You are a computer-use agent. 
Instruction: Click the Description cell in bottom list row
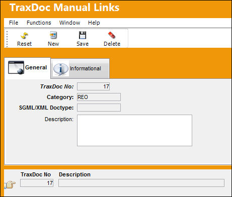(x=141, y=183)
